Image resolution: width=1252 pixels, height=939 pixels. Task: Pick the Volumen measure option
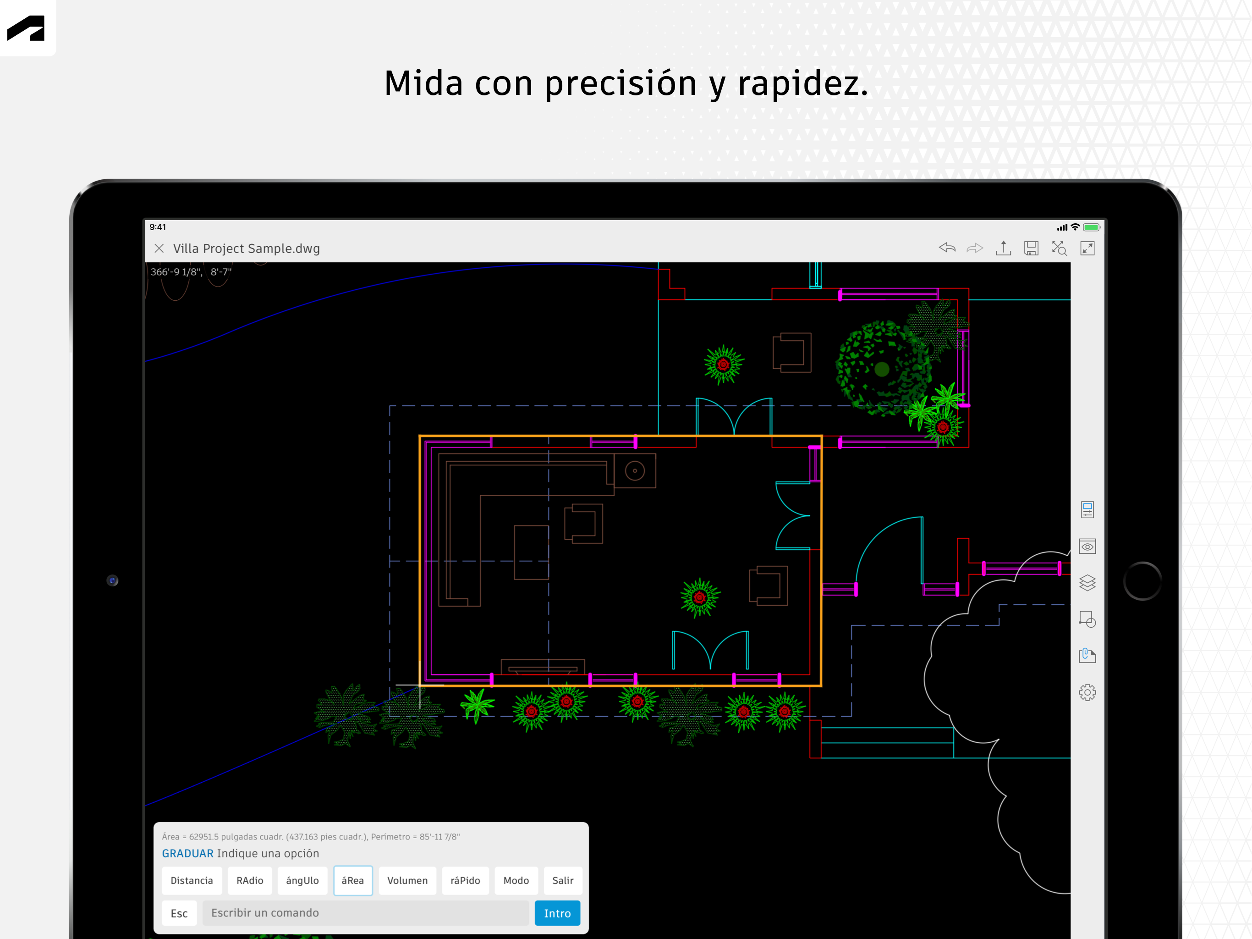pyautogui.click(x=407, y=880)
